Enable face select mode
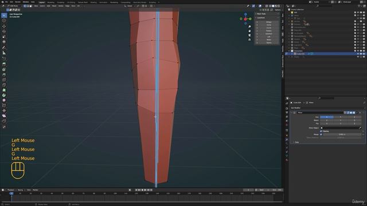 click(x=30, y=6)
